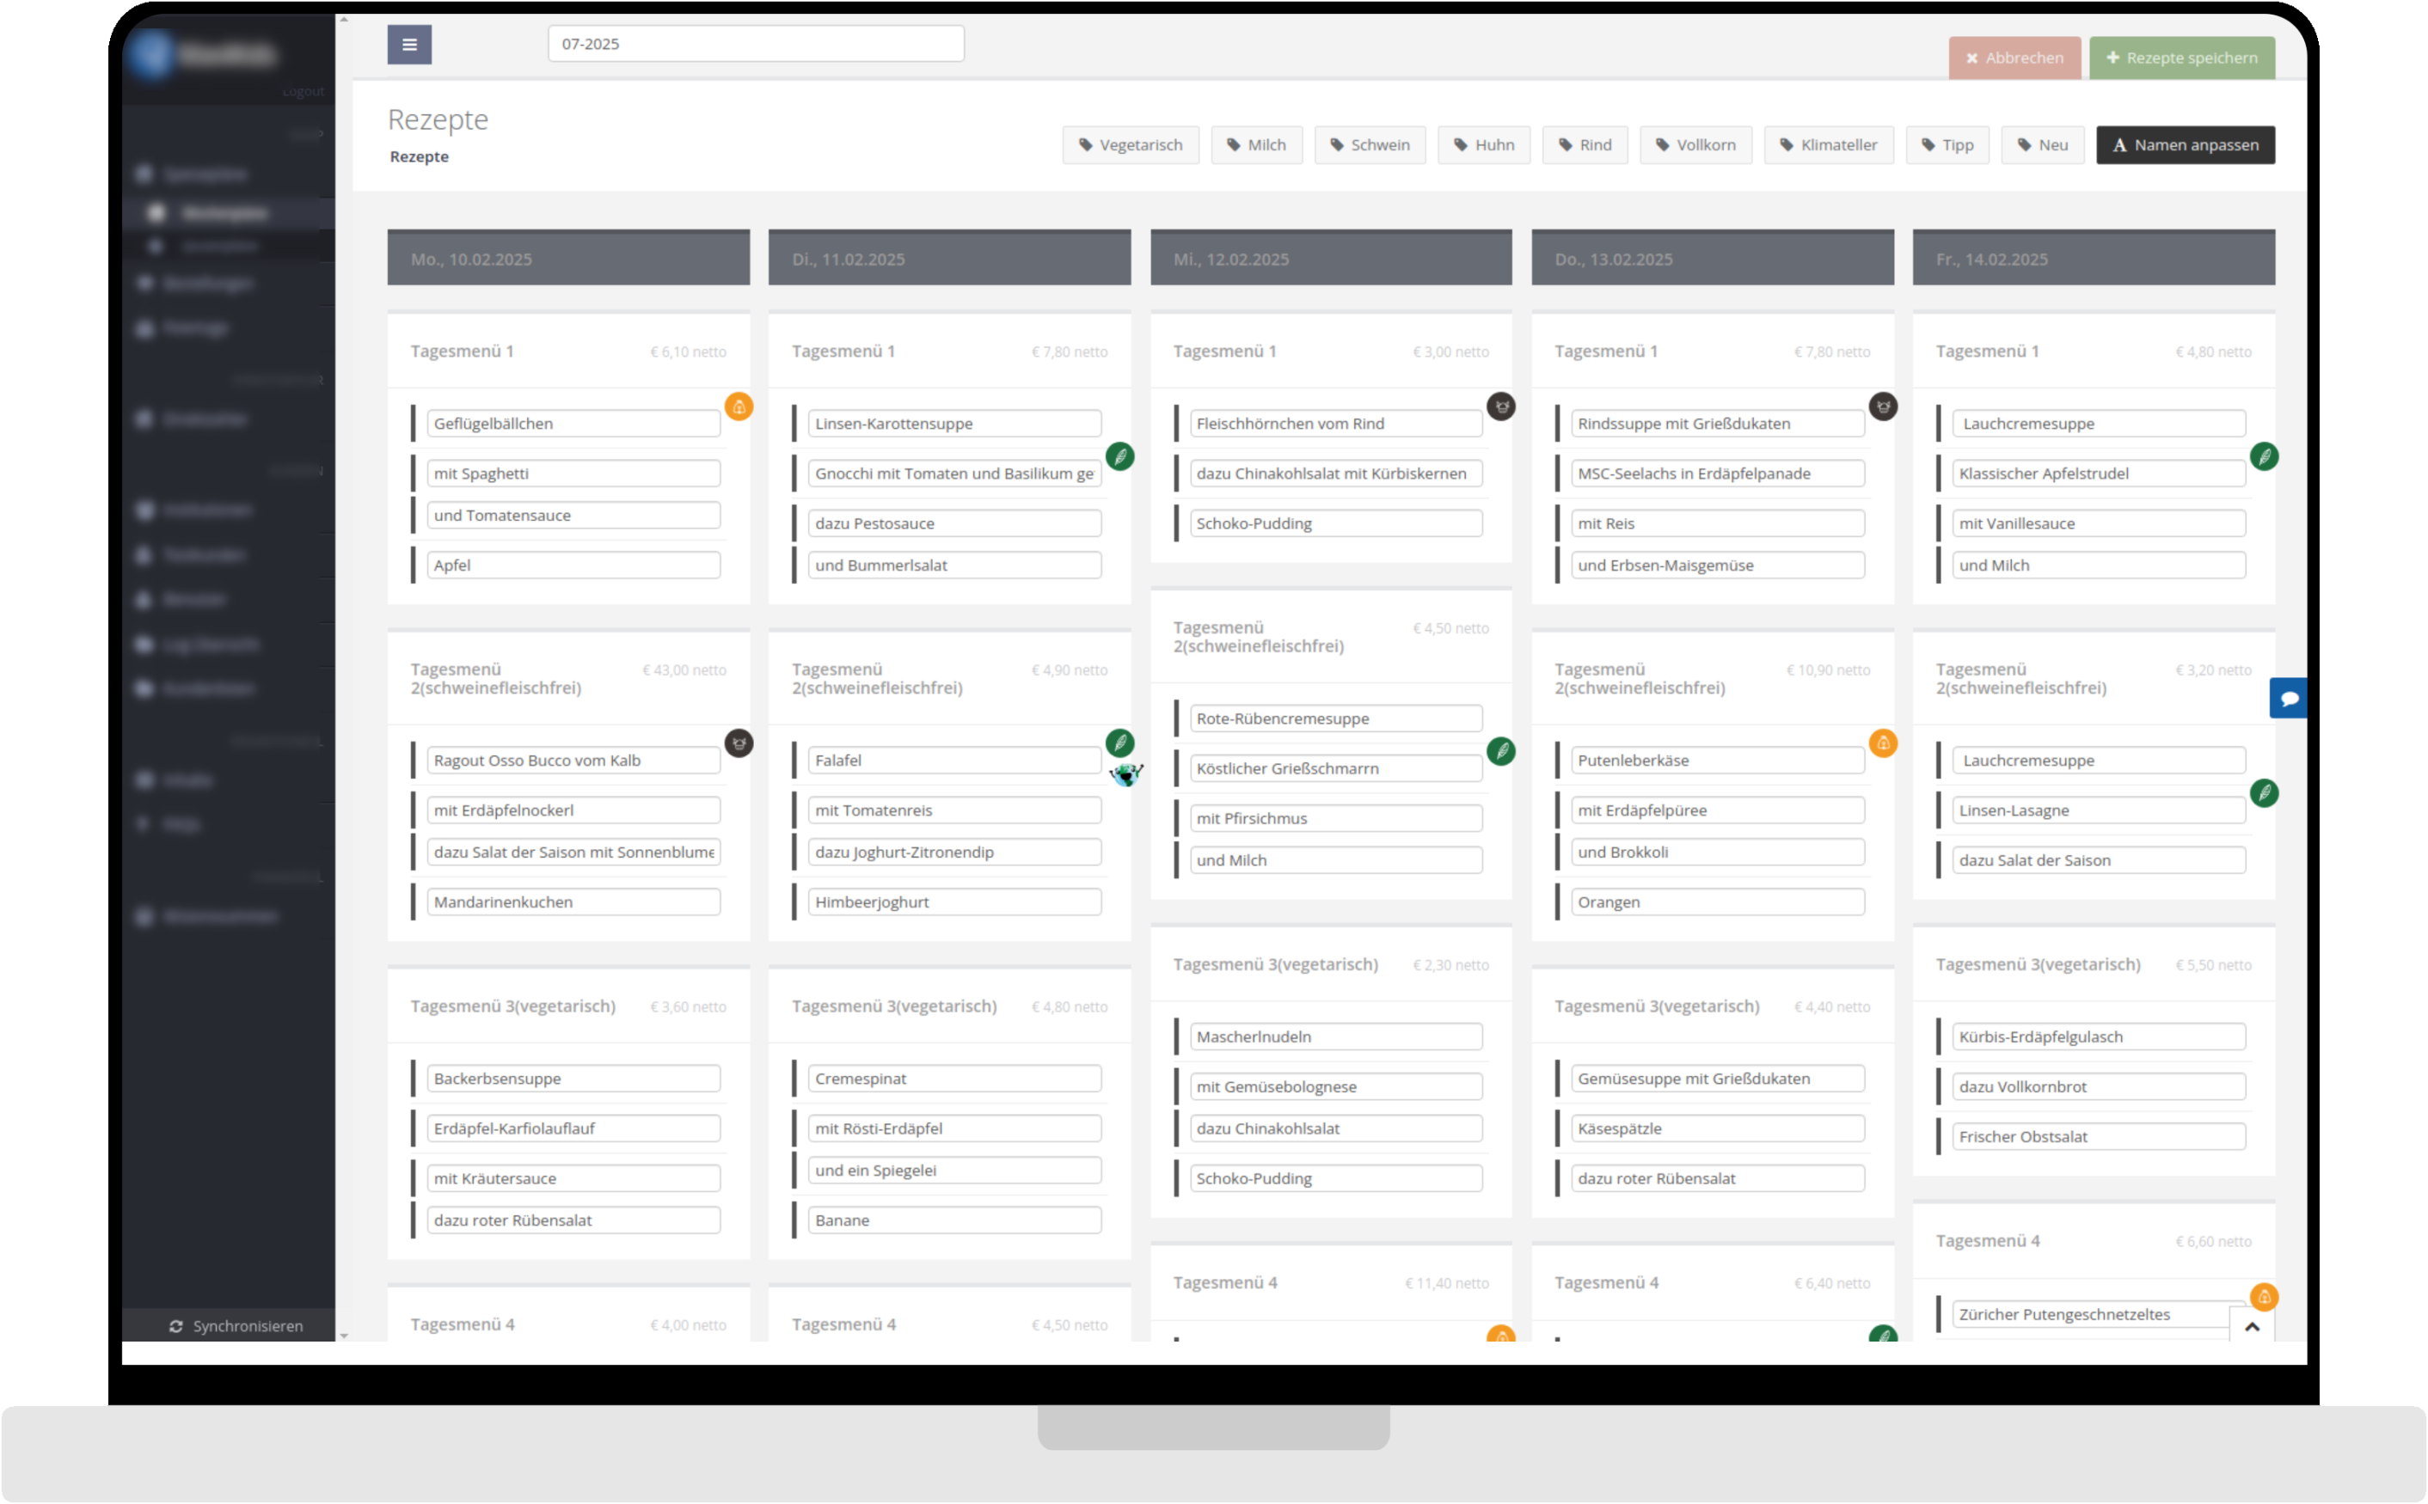Click the green leaf icon on the Gnocchi dish

1121,456
